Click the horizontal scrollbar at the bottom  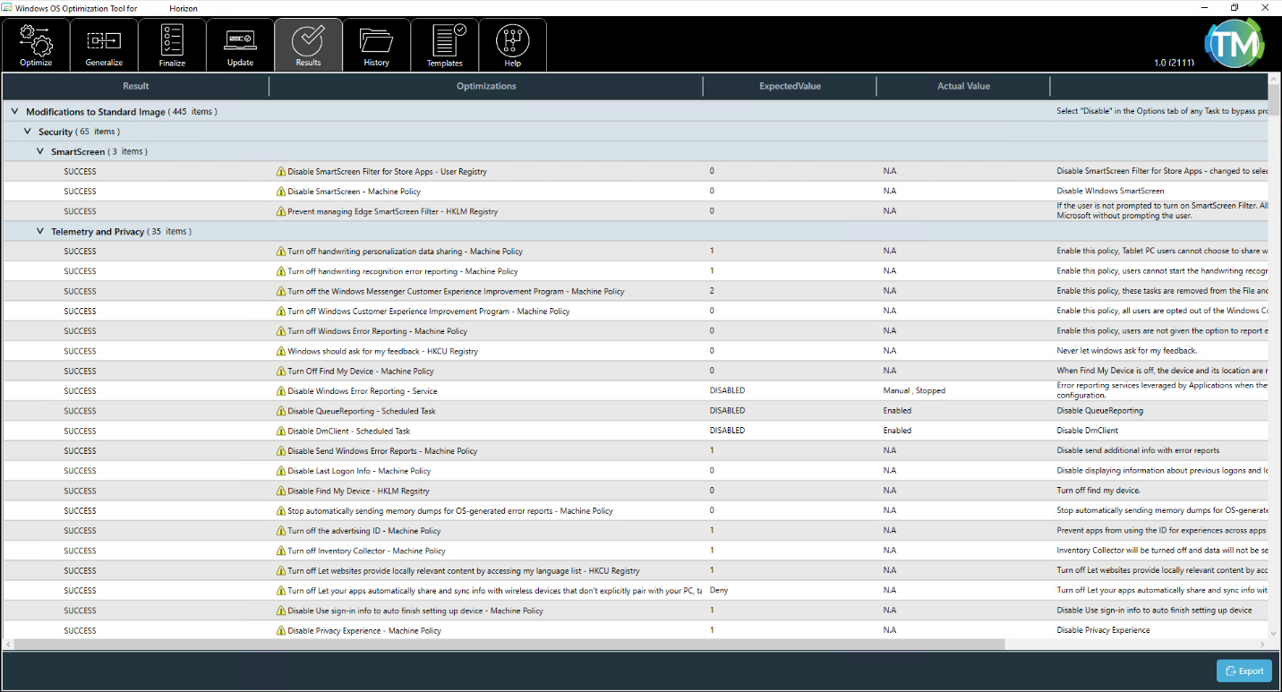coord(510,645)
